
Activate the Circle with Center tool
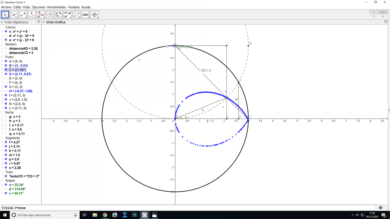pyautogui.click(x=50, y=15)
